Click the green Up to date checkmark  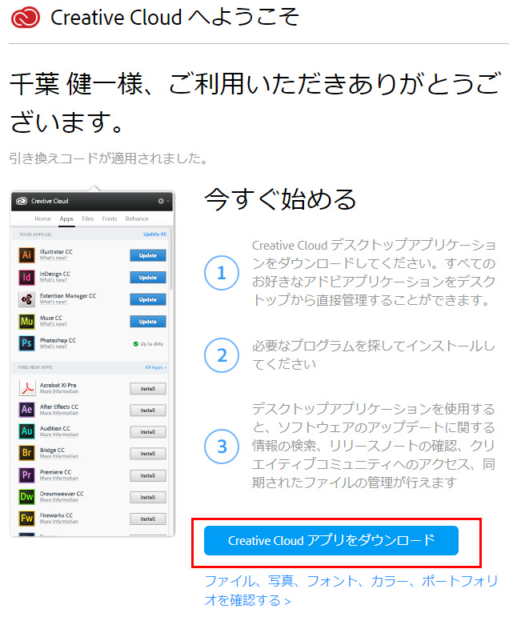pos(135,344)
